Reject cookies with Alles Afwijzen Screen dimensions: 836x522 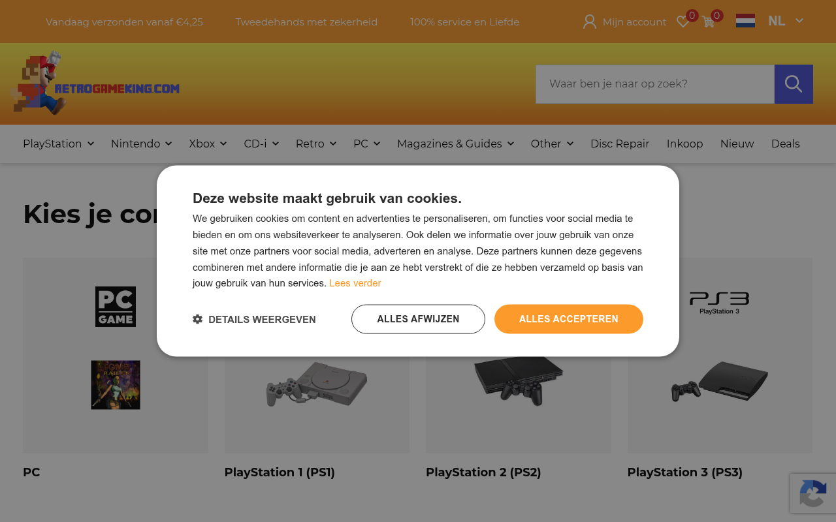coord(418,319)
